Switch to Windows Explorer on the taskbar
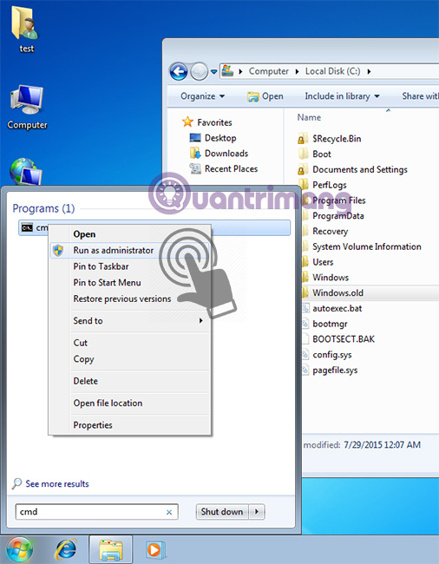Viewport: 439px width, 564px height. [x=111, y=549]
